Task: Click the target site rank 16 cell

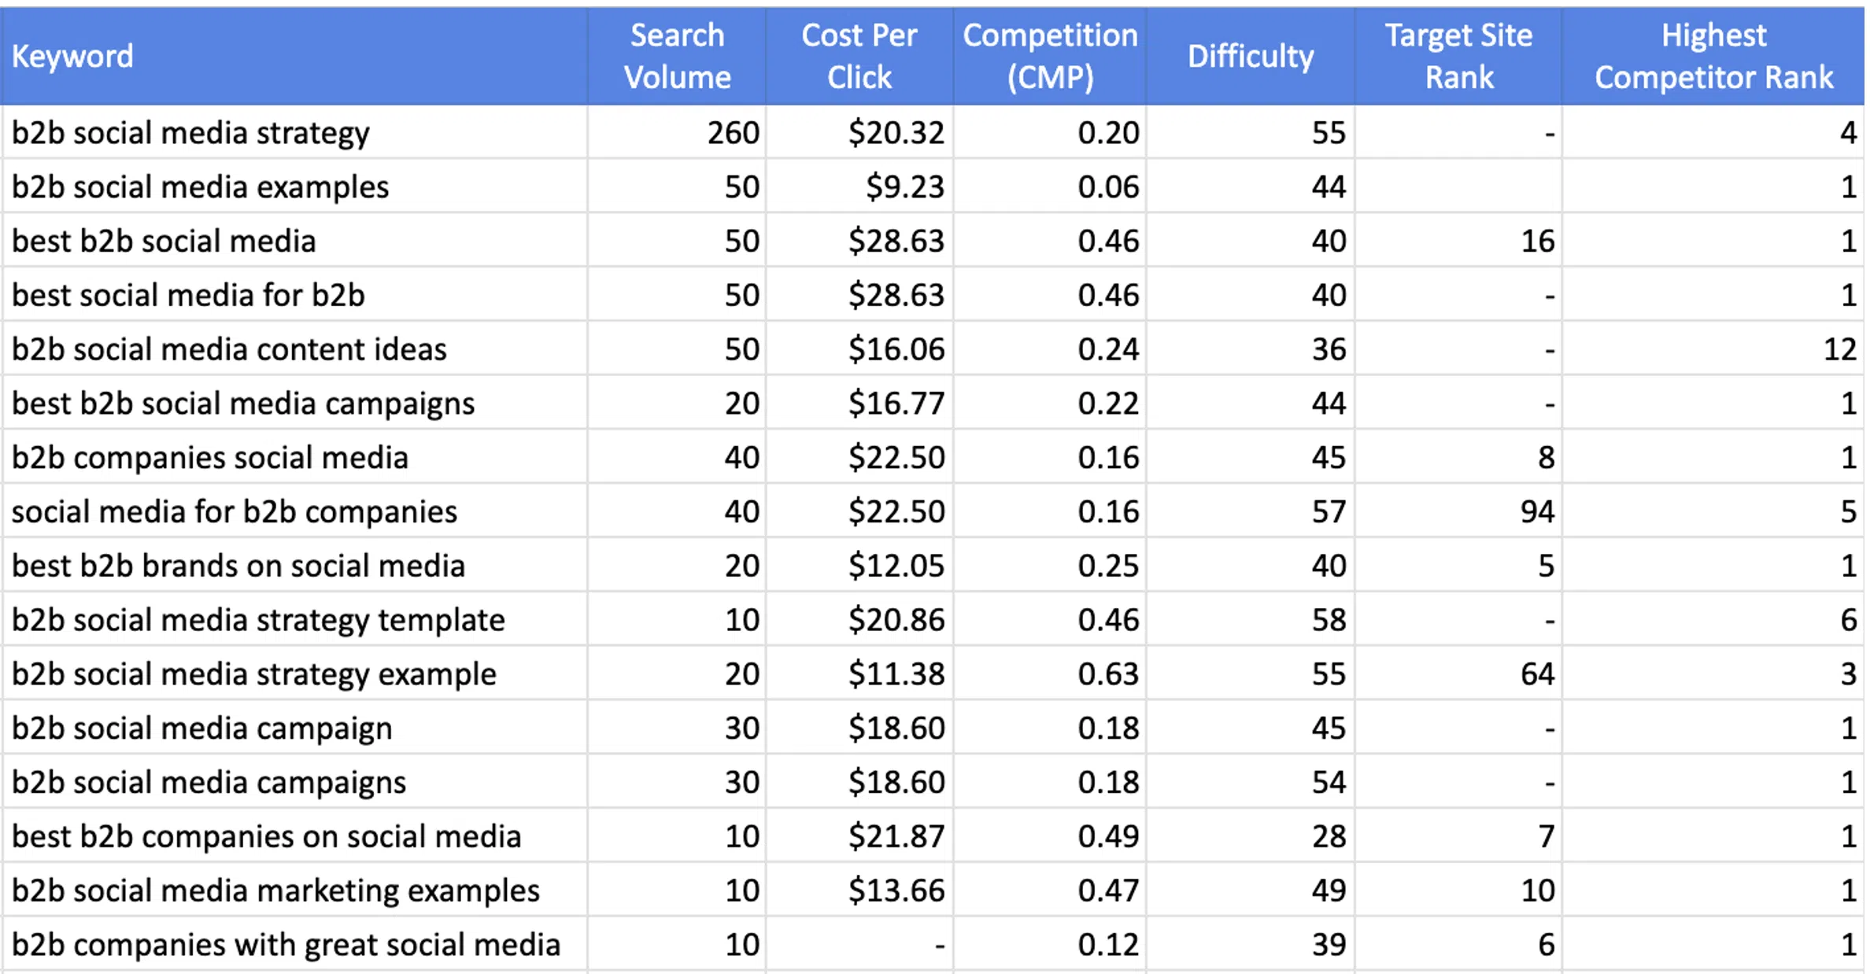Action: pyautogui.click(x=1458, y=241)
